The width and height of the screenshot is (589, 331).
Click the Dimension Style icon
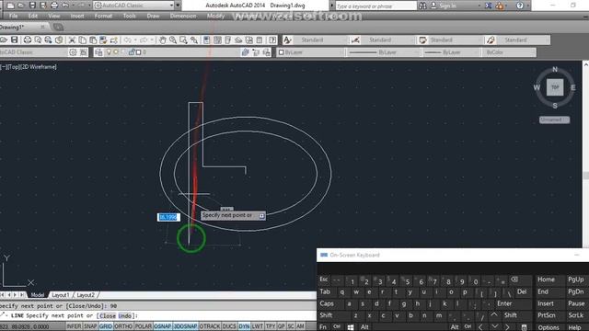click(355, 40)
